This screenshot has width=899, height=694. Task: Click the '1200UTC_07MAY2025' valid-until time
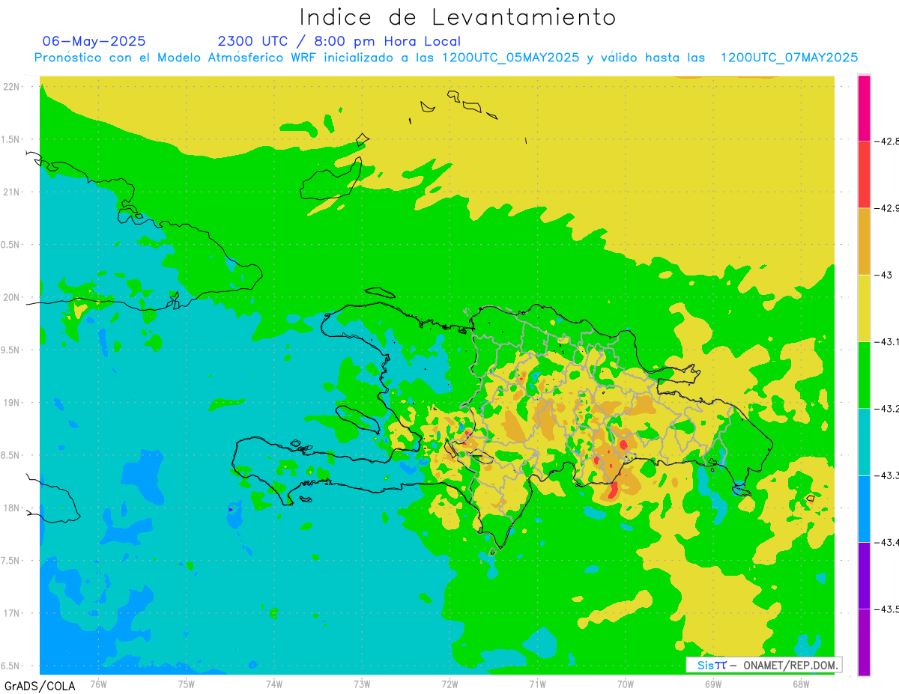point(789,58)
